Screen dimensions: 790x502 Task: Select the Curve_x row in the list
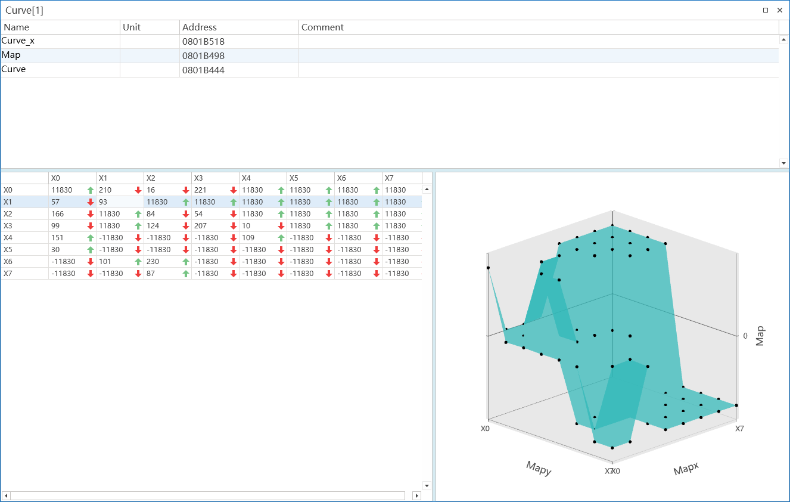(390, 41)
